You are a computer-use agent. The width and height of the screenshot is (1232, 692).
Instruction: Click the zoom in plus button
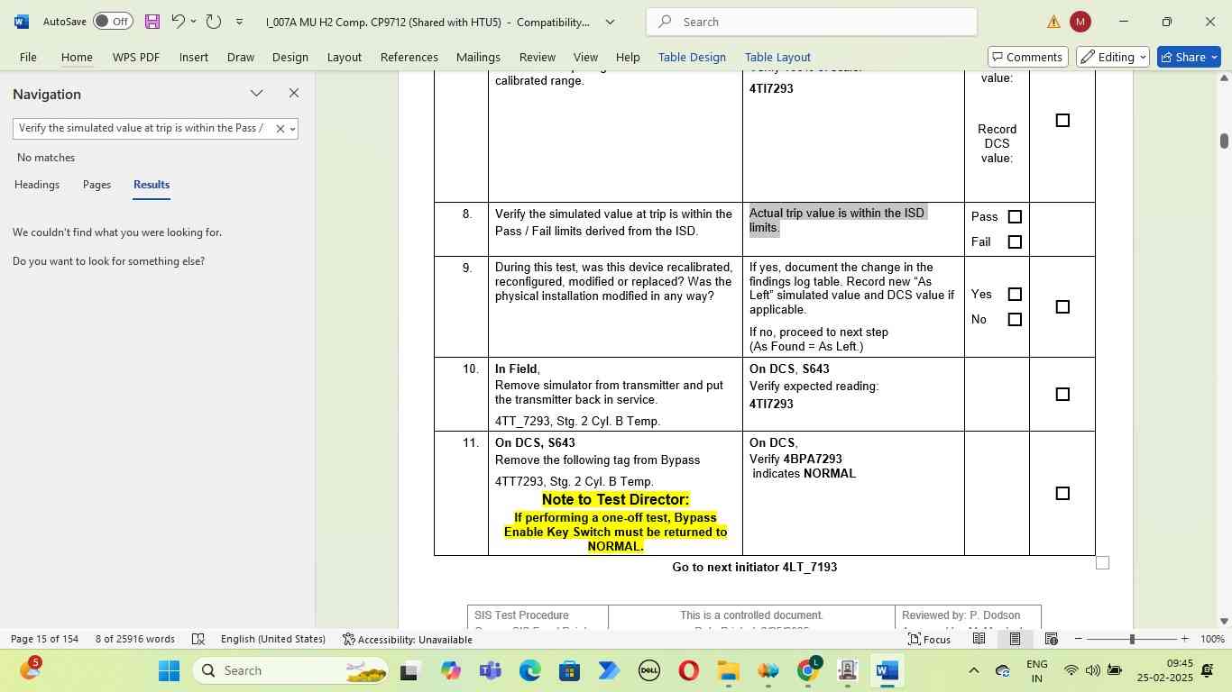tap(1184, 639)
